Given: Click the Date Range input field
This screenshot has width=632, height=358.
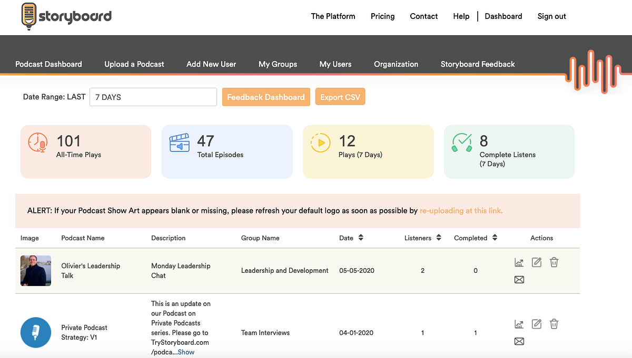Looking at the screenshot, I should (153, 97).
